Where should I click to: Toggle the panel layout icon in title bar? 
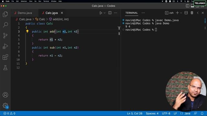[x=192, y=6]
